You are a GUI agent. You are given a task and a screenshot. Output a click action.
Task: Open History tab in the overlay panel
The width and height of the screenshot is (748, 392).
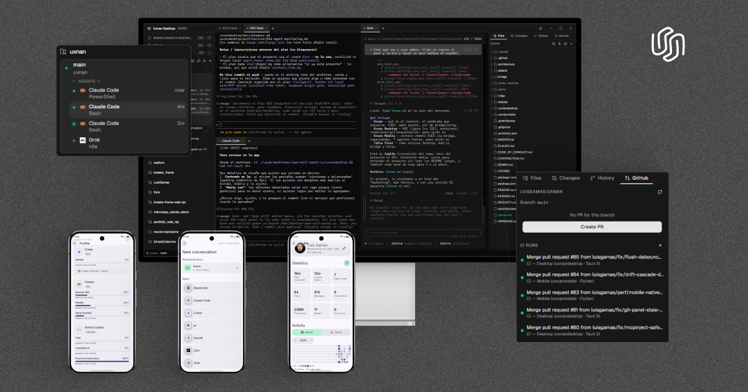pyautogui.click(x=602, y=178)
